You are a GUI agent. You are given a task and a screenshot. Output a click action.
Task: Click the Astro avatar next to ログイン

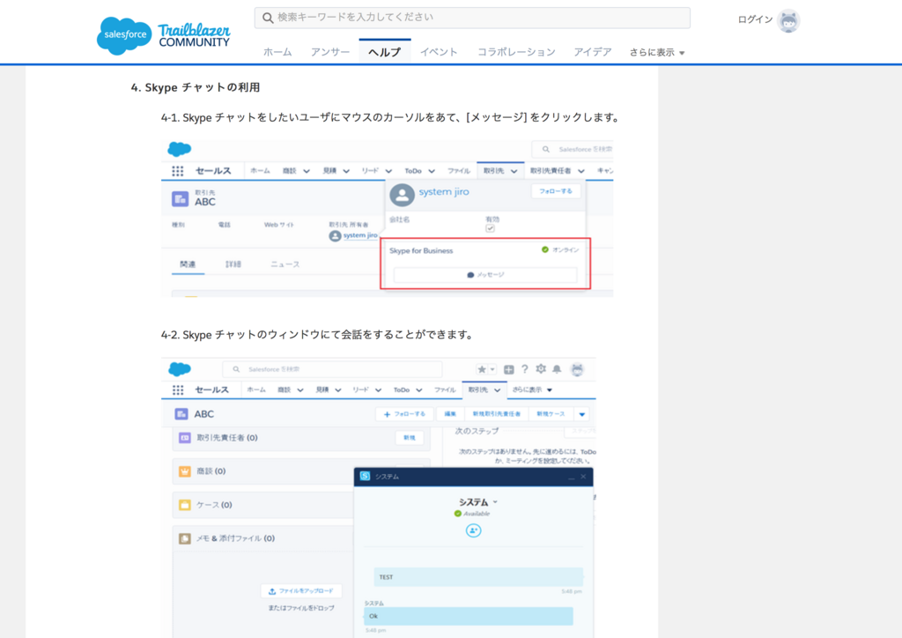(x=788, y=21)
